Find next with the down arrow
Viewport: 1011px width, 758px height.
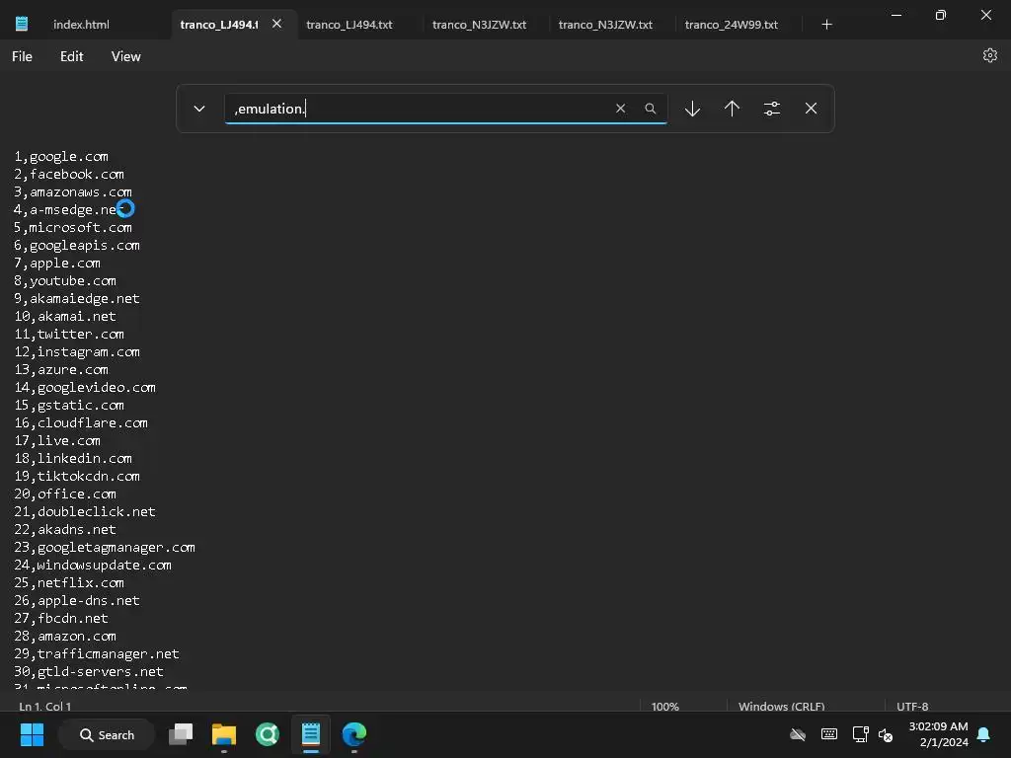pos(692,109)
